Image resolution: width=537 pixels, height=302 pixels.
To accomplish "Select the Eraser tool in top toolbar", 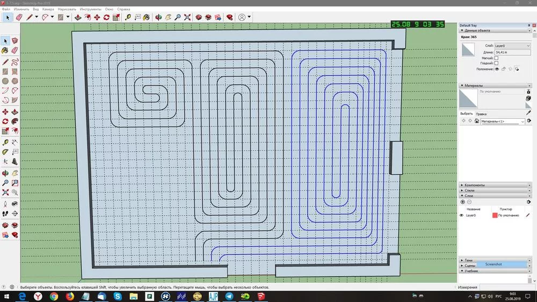I will pos(19,17).
